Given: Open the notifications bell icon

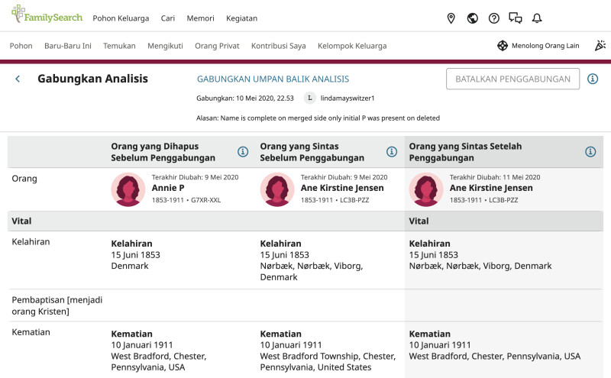Looking at the screenshot, I should click(537, 18).
